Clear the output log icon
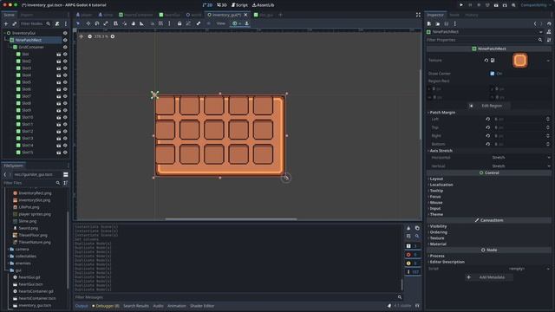555x312 pixels. point(408,228)
